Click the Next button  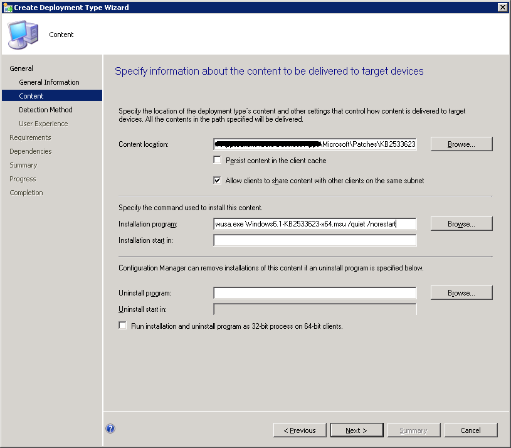click(x=356, y=430)
